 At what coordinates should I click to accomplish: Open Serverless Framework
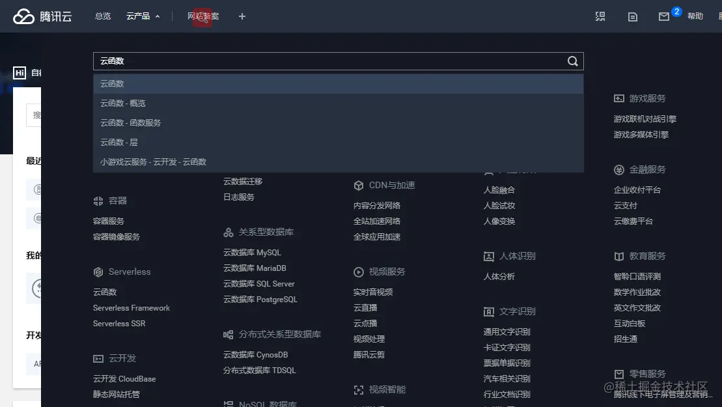pyautogui.click(x=132, y=307)
